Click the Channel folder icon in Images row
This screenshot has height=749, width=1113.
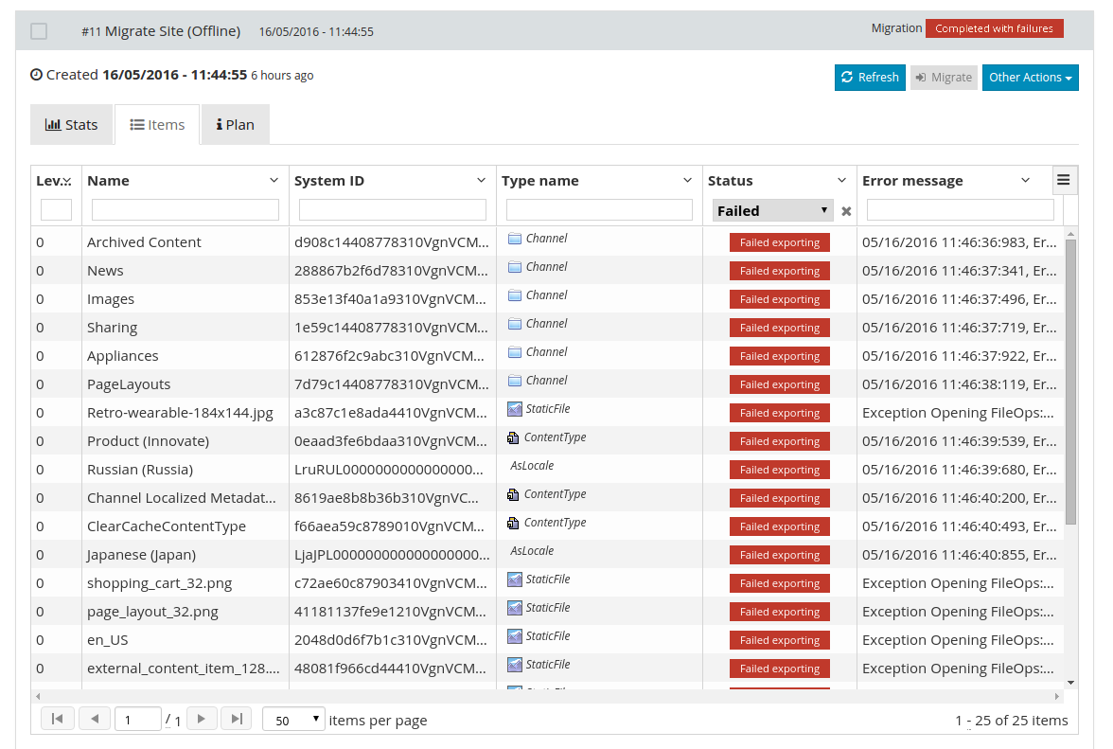[515, 295]
